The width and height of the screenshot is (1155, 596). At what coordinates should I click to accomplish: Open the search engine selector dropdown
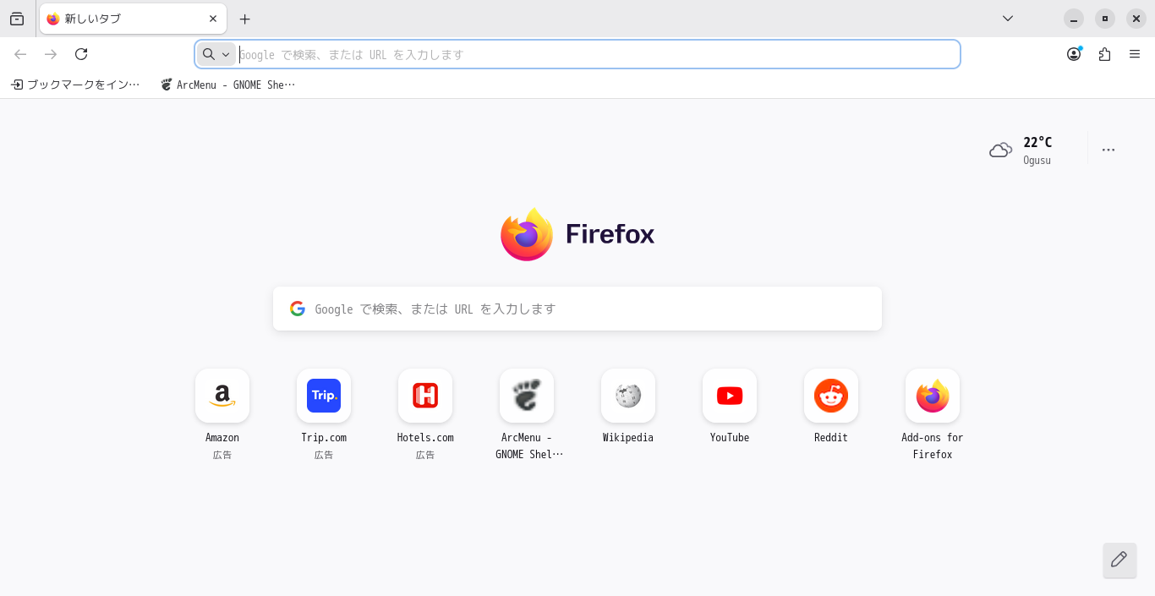[x=216, y=54]
